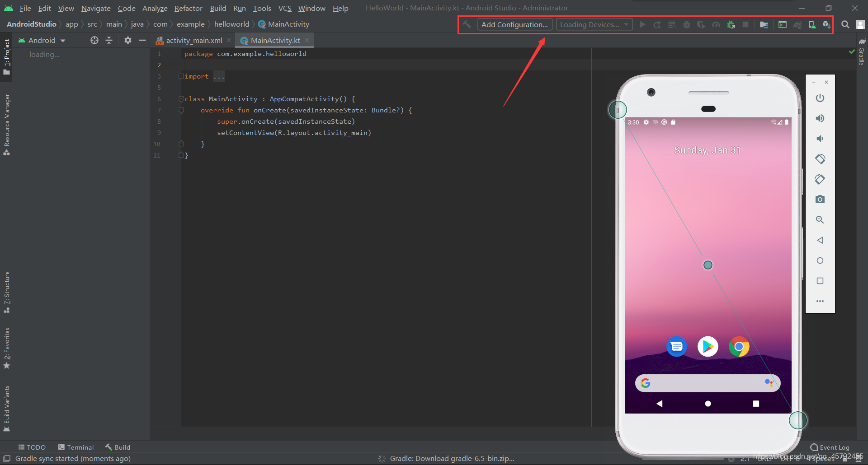
Task: Open Run Anything toolbar icon
Action: [783, 24]
